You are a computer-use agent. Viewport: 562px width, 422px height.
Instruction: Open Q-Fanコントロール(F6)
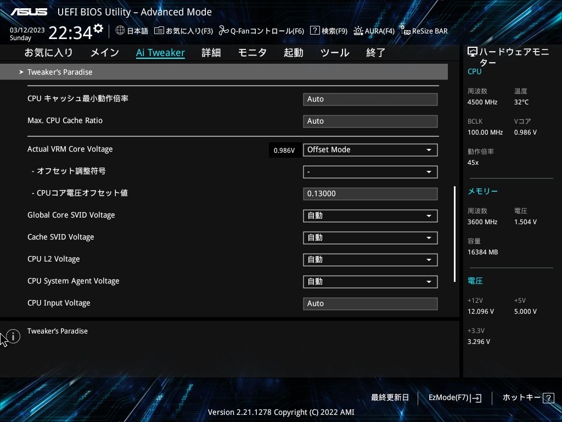pos(261,31)
